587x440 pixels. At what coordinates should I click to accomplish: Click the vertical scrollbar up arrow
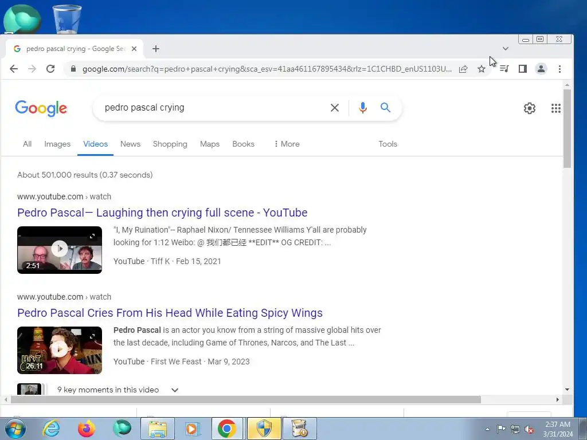point(567,85)
